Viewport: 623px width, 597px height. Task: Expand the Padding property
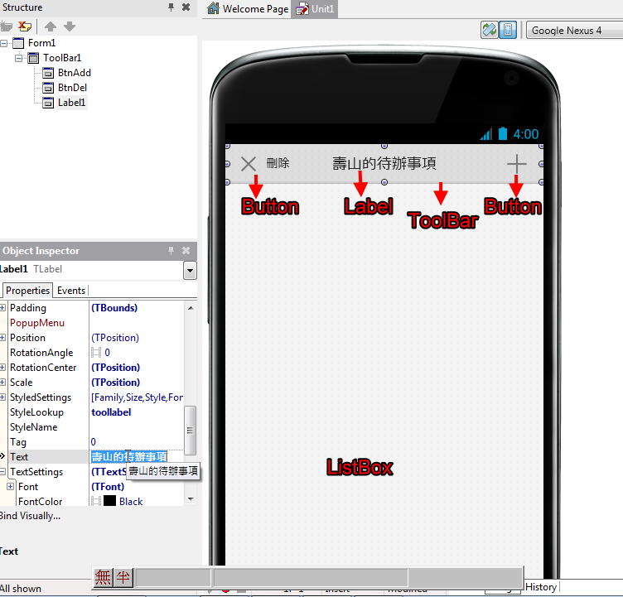(2, 308)
